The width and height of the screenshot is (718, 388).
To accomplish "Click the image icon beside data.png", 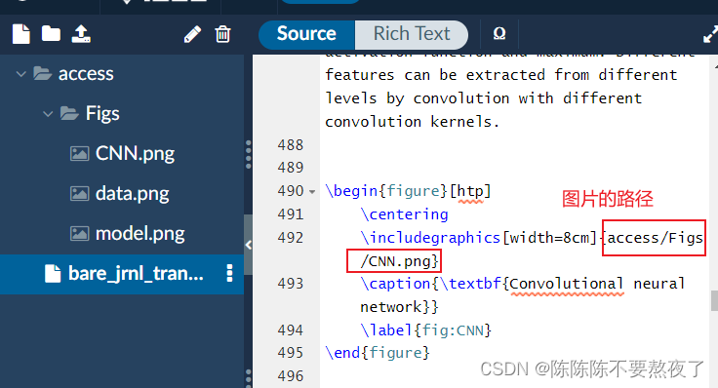I will point(79,194).
